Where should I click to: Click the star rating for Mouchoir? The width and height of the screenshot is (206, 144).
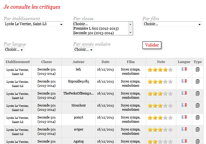click(160, 106)
